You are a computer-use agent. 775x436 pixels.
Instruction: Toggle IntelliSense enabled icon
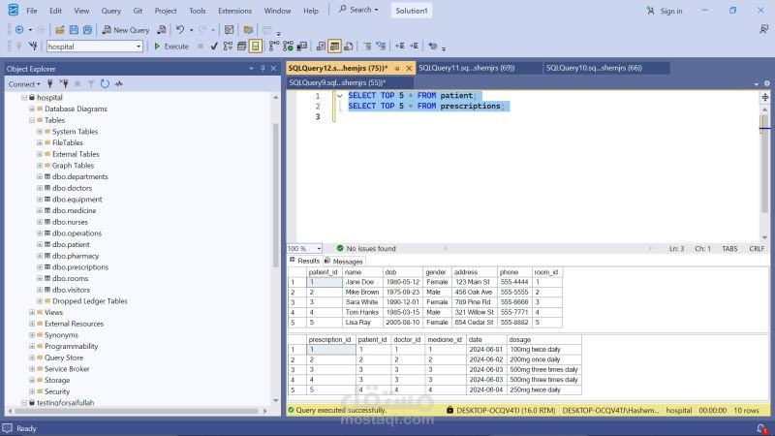[255, 47]
